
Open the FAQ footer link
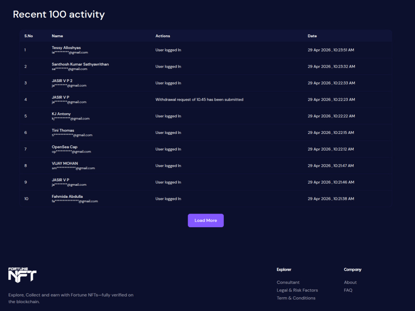coord(348,290)
